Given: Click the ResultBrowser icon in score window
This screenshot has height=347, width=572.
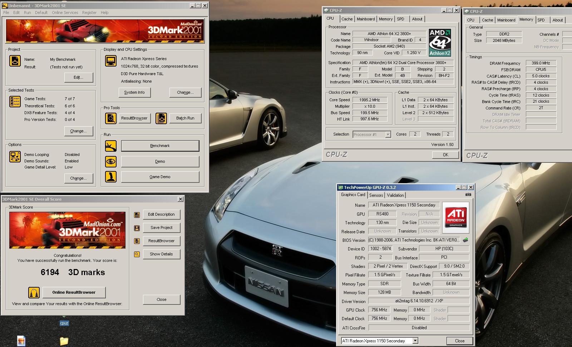Looking at the screenshot, I should pos(137,241).
